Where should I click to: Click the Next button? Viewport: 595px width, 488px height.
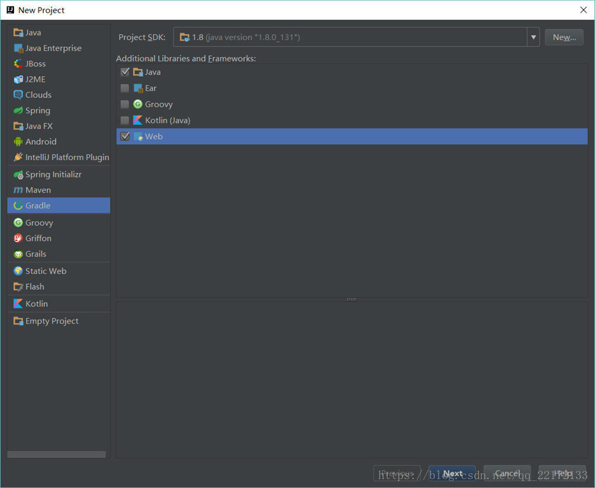pos(452,473)
